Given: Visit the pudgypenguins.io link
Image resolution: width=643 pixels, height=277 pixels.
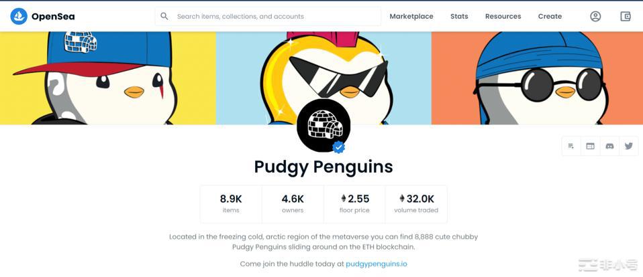Looking at the screenshot, I should coord(376,264).
